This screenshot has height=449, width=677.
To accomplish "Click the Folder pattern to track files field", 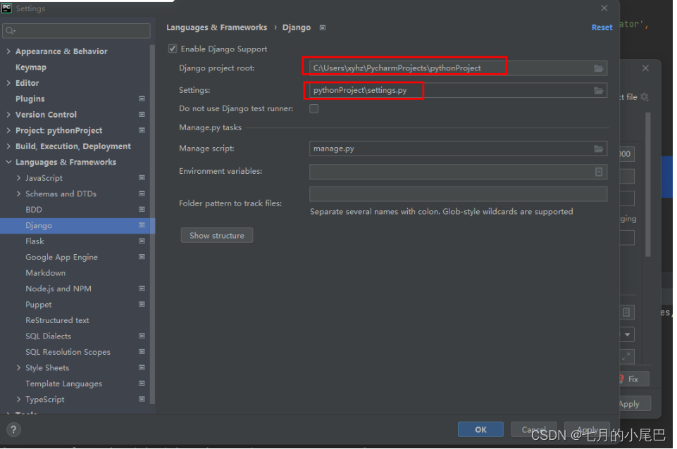I will pos(458,194).
